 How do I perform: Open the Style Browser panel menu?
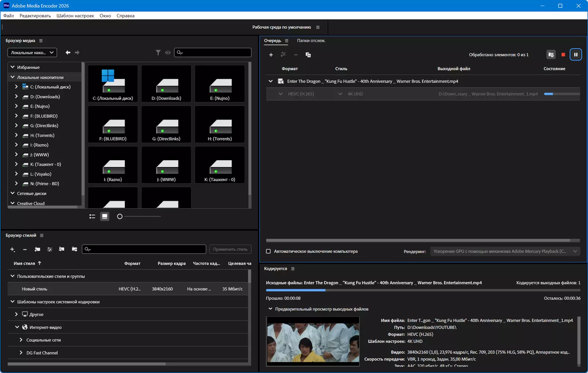(42, 236)
